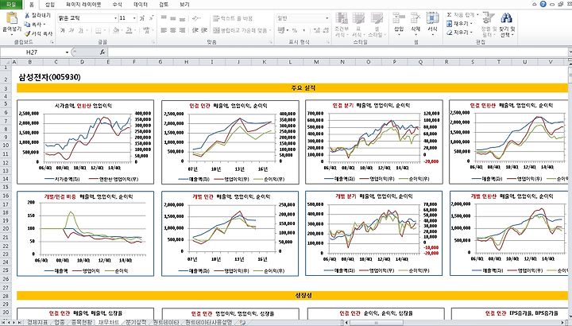
Task: Open the 분기실적 worksheet tab
Action: tap(136, 322)
